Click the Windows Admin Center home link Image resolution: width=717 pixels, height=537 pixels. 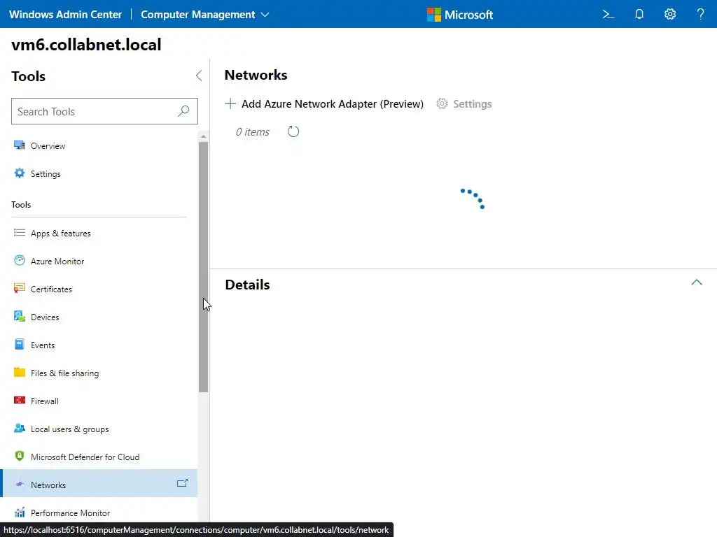point(65,14)
